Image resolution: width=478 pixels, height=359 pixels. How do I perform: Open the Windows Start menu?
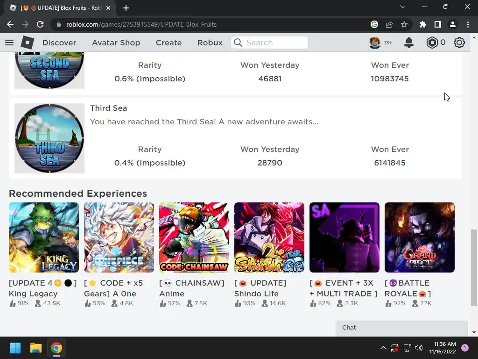(x=15, y=348)
